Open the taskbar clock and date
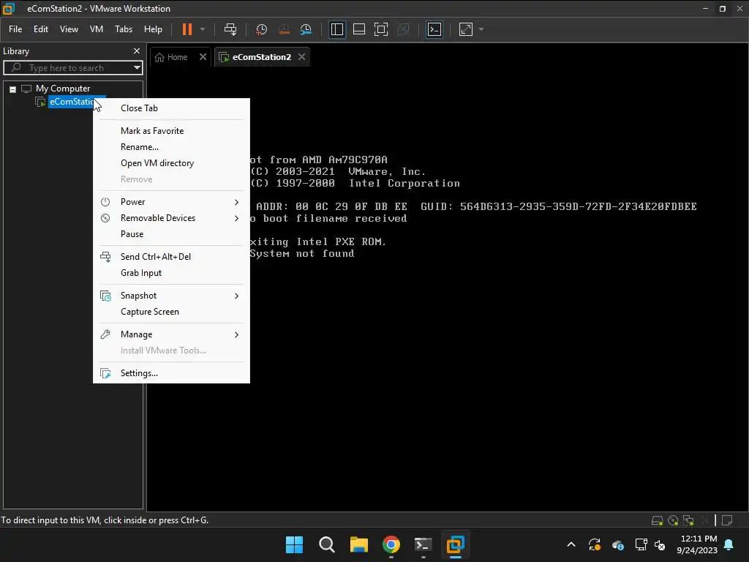 coord(697,544)
